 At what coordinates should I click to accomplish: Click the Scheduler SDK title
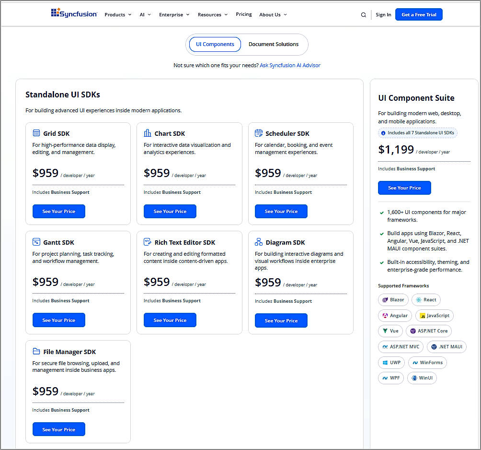click(287, 134)
